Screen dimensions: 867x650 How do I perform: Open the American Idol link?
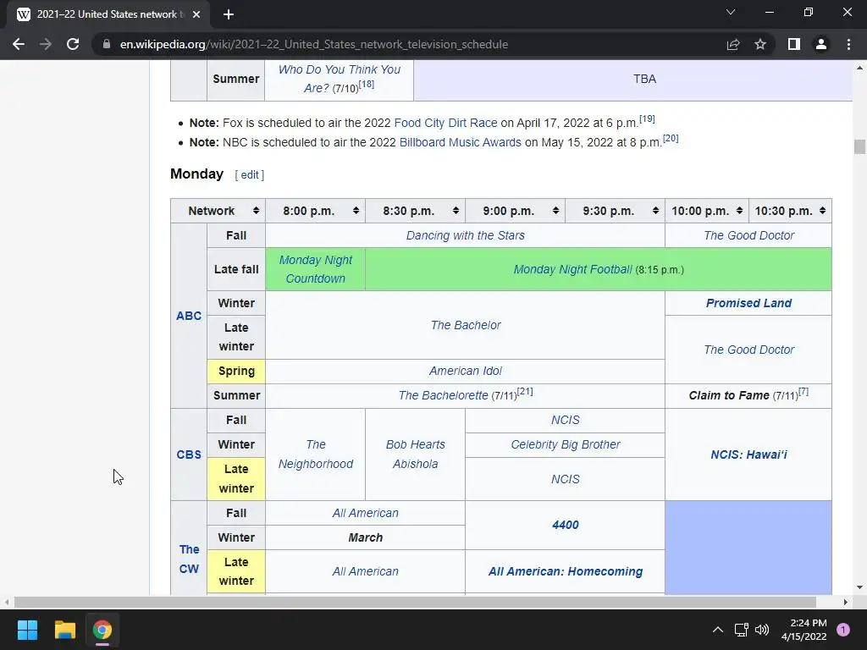466,371
